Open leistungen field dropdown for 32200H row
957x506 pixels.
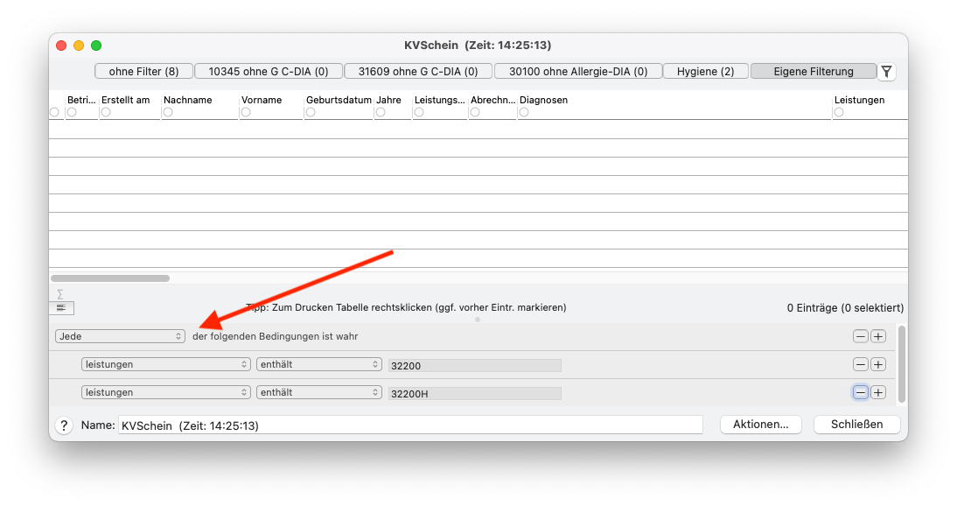pyautogui.click(x=166, y=392)
